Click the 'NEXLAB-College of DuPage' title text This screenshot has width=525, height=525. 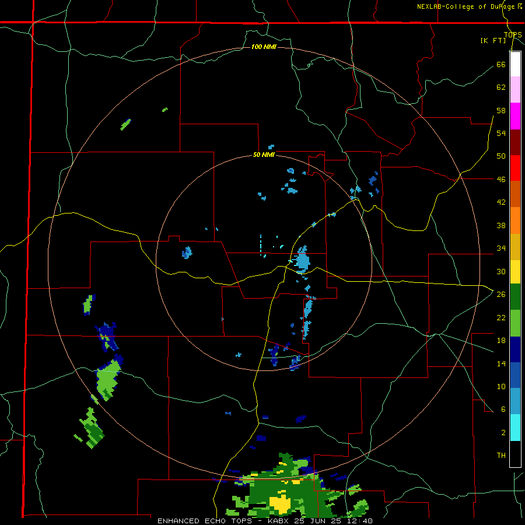click(x=466, y=6)
